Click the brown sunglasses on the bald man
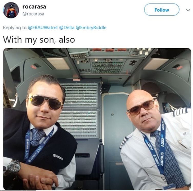The image size is (193, 191). pyautogui.click(x=141, y=107)
